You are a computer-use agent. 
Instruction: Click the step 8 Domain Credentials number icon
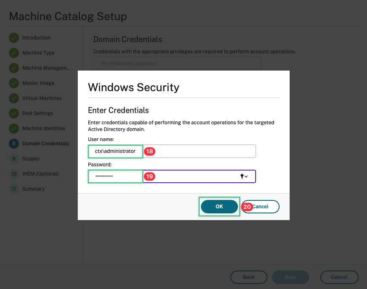[14, 144]
